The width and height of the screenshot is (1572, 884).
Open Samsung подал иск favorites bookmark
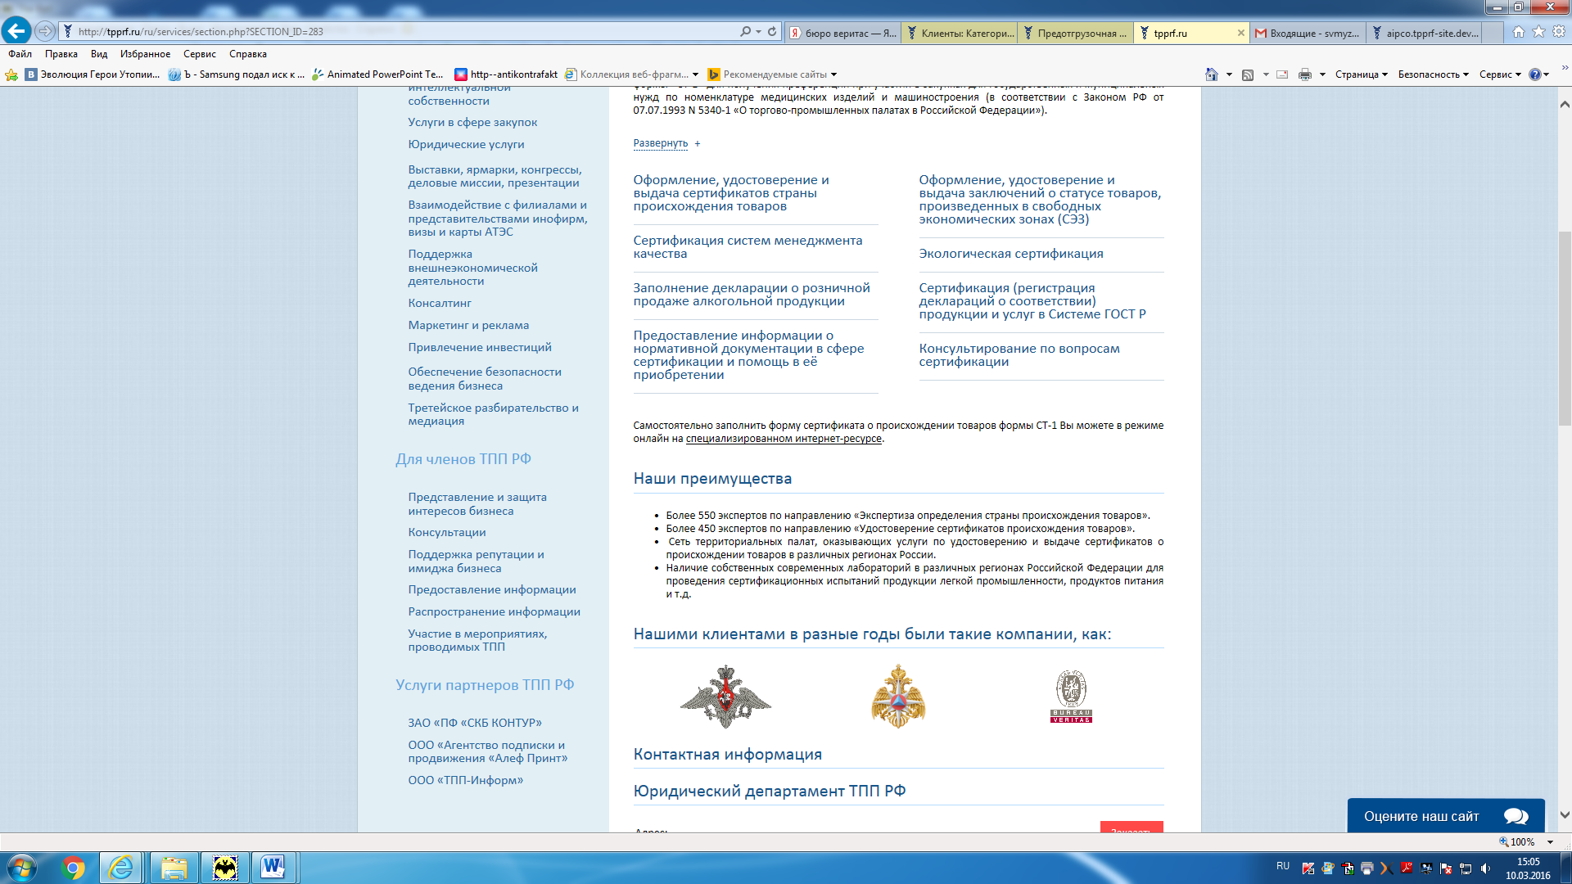(x=237, y=74)
